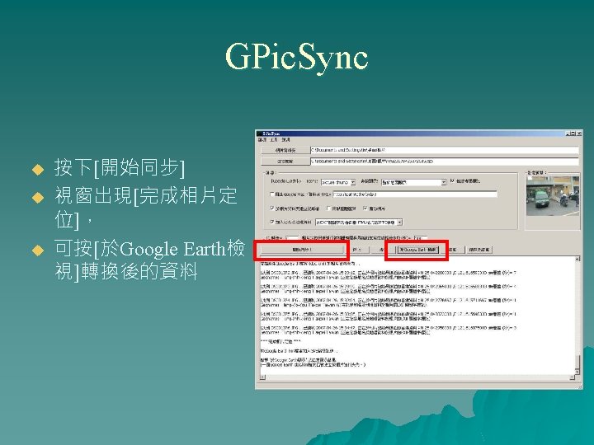This screenshot has height=445, width=594.
Task: Click the log pane scroll-left arrow
Action: point(262,377)
